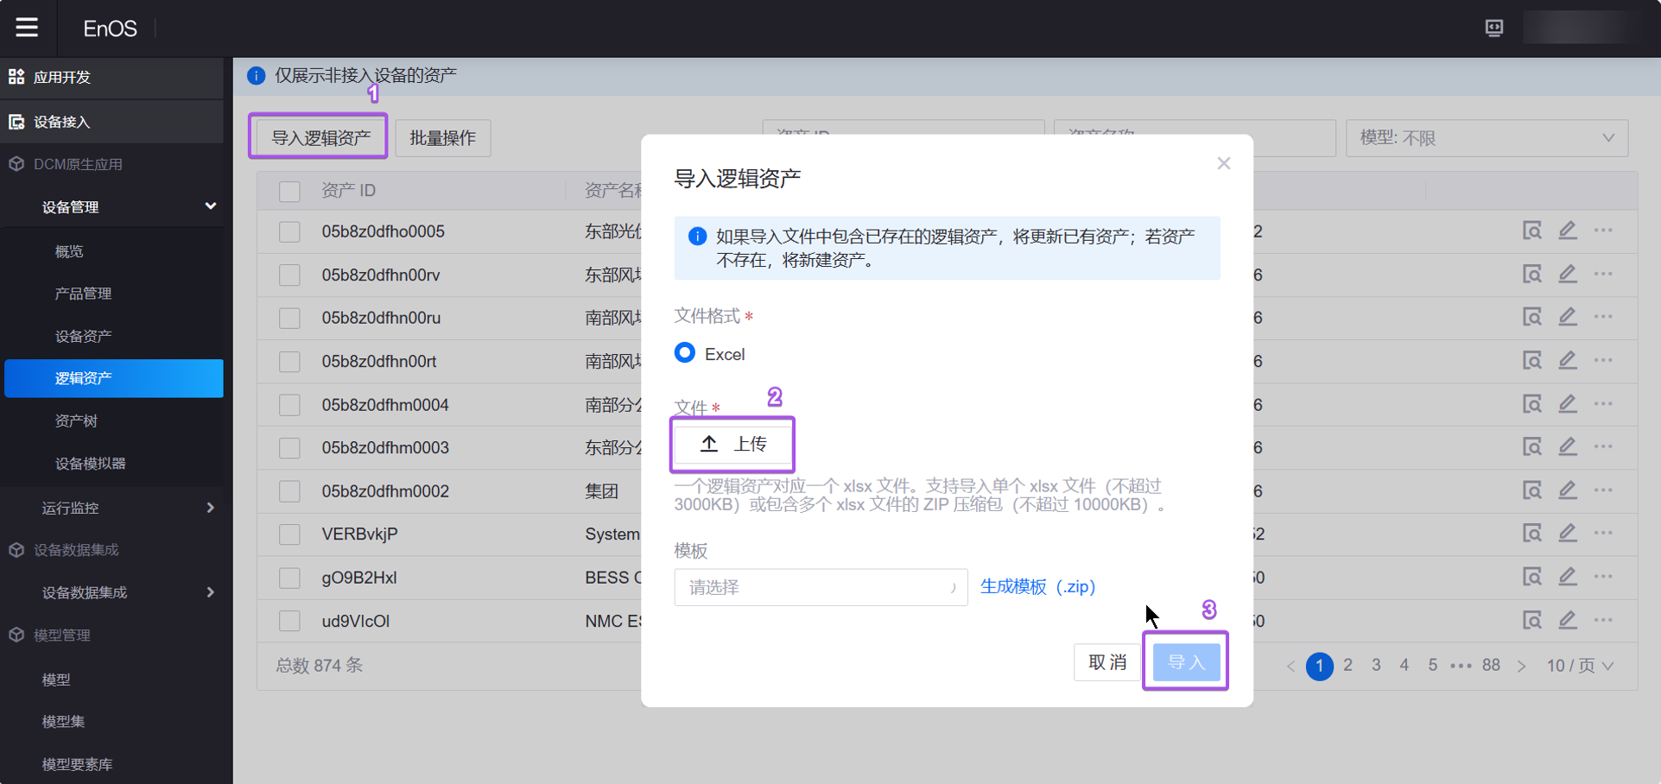Click the monitor icon in top bar

(1493, 28)
